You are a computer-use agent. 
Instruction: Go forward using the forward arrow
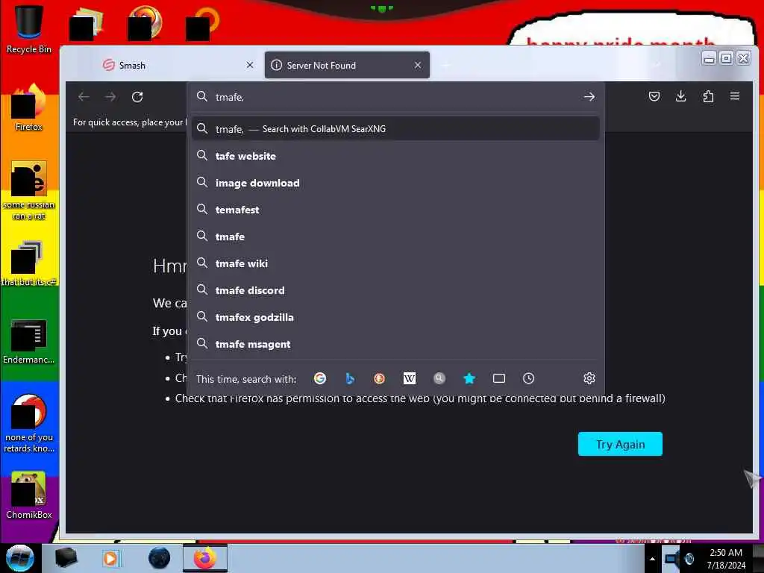[110, 97]
